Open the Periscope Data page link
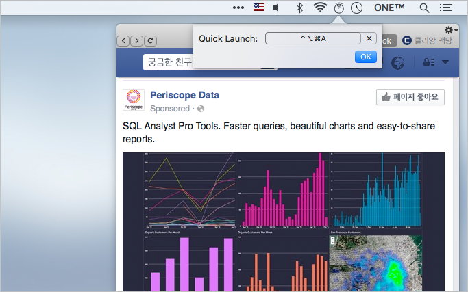The height and width of the screenshot is (292, 468). pyautogui.click(x=185, y=95)
